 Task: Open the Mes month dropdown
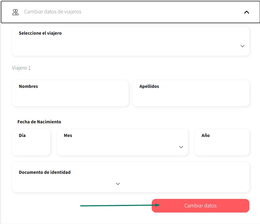point(122,142)
